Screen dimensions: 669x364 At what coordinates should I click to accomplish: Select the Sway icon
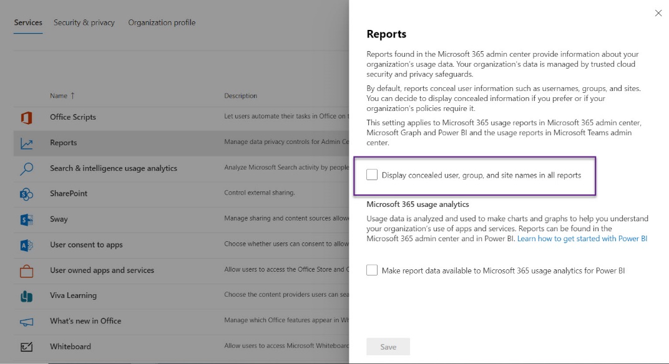point(26,219)
